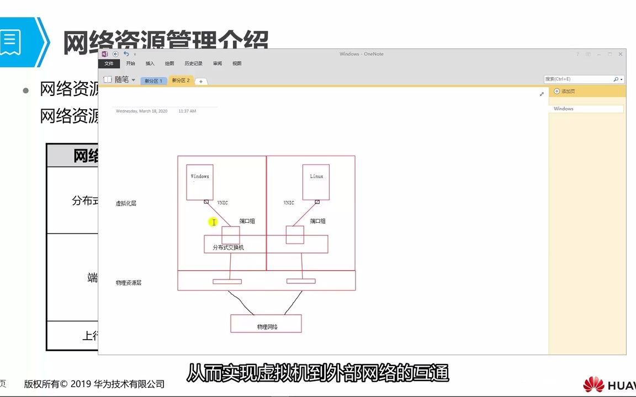The width and height of the screenshot is (636, 397).
Task: Toggle the 文件 backstage view
Action: pyautogui.click(x=110, y=63)
